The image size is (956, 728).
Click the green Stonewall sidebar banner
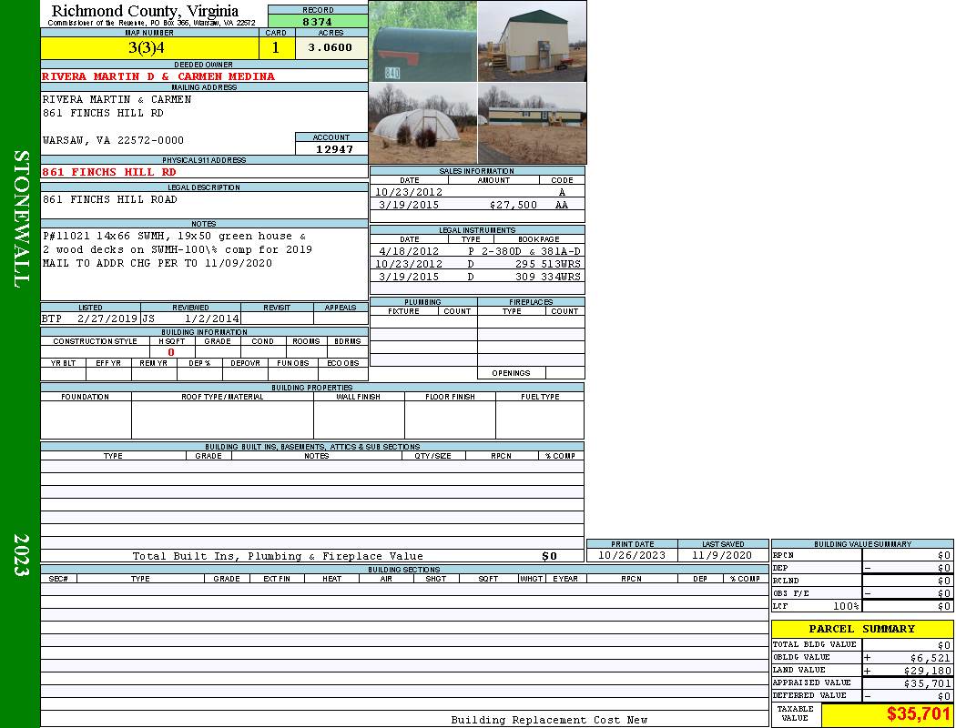(x=20, y=218)
